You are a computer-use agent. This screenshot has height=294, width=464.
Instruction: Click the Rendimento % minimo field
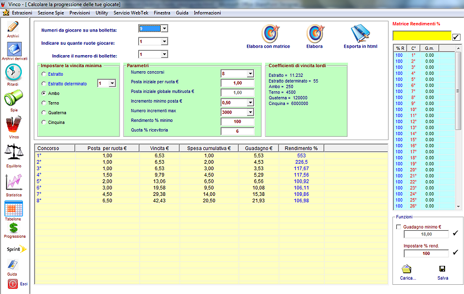click(x=237, y=122)
